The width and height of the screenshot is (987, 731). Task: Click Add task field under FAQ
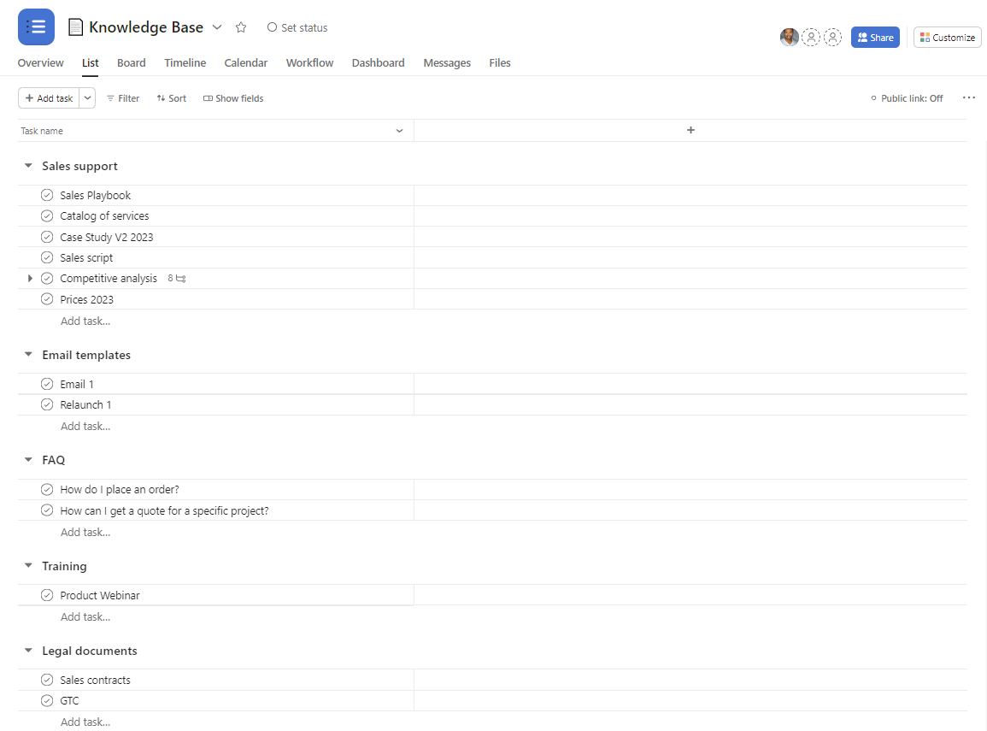(85, 533)
